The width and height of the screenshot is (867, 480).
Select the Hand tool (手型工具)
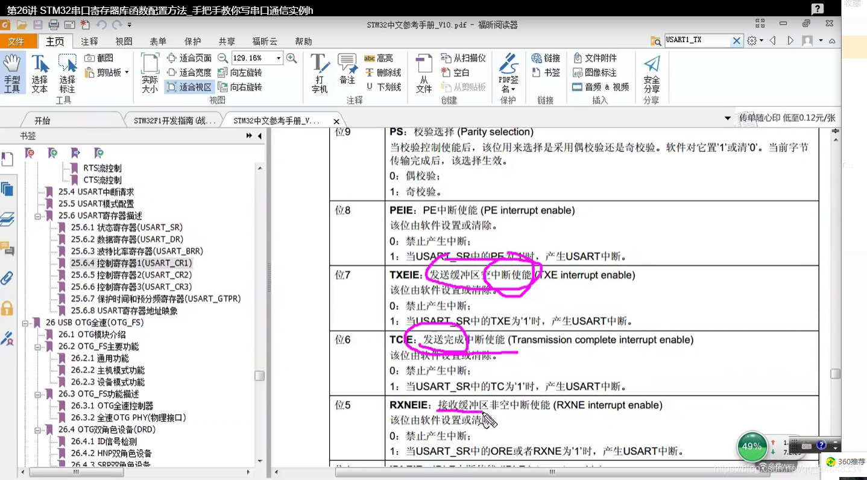[12, 73]
